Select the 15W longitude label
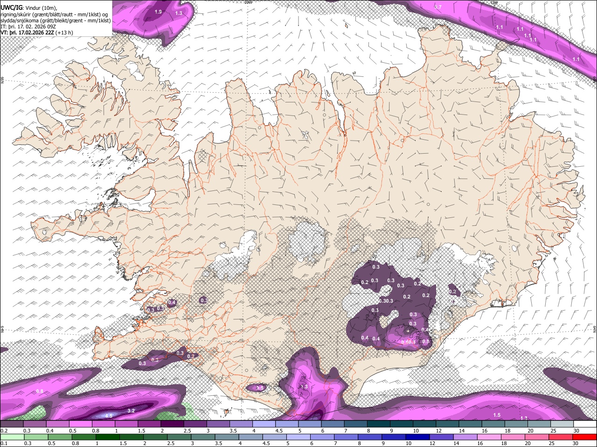Screen dimensions: 597x447 pyautogui.click(x=494, y=2)
